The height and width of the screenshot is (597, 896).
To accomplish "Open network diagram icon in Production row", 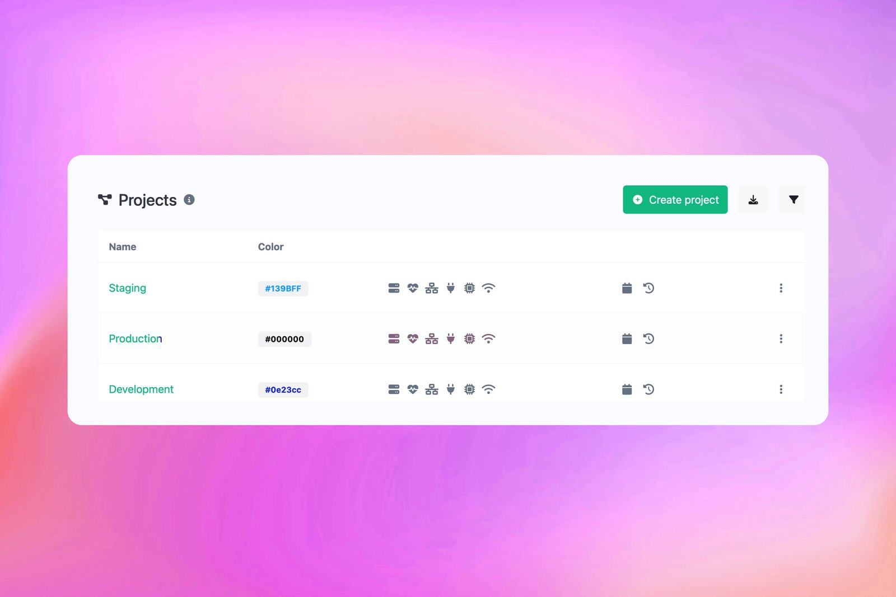I will point(432,339).
